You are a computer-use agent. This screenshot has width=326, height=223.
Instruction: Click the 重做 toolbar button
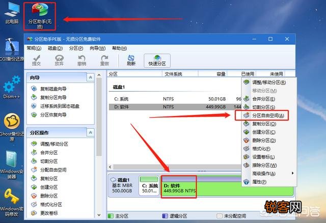click(104, 61)
